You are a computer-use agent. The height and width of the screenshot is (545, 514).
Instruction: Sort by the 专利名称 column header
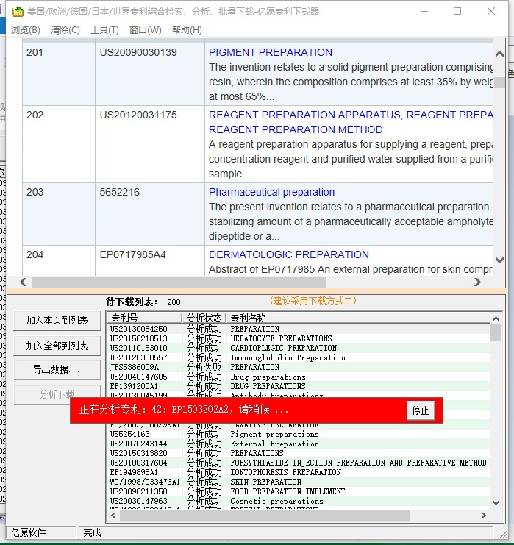click(x=358, y=318)
